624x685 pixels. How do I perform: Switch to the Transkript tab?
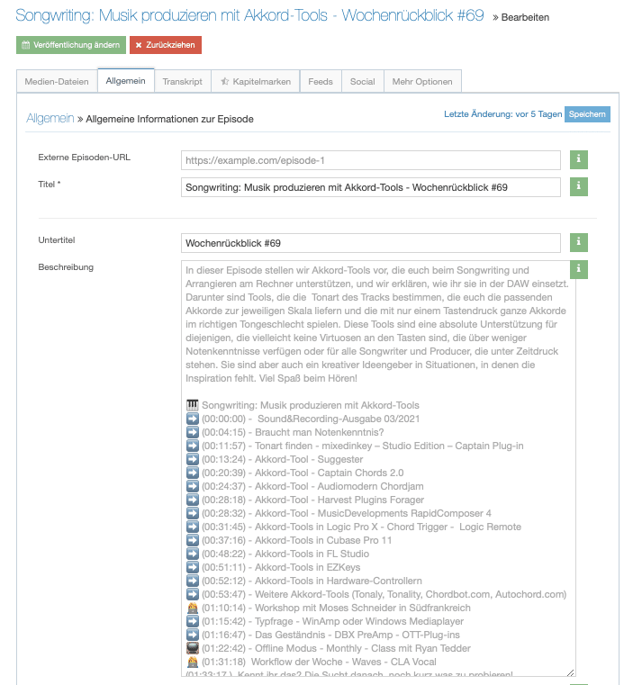(183, 82)
